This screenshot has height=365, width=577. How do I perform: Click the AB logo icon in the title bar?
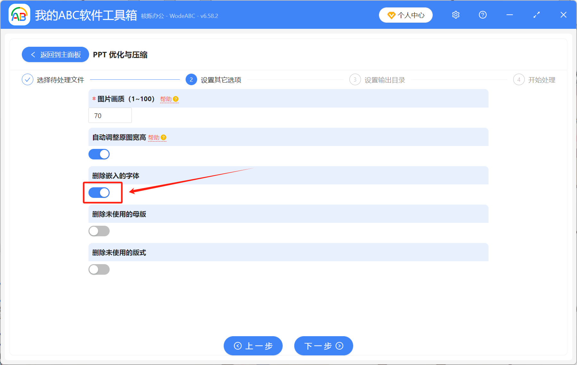19,14
